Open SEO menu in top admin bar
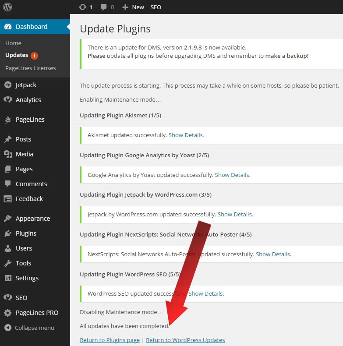The height and width of the screenshot is (346, 343). point(156,7)
